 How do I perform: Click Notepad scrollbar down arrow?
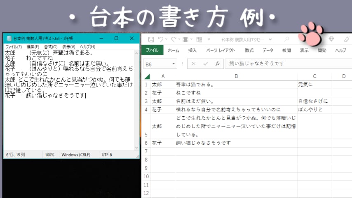(136, 148)
